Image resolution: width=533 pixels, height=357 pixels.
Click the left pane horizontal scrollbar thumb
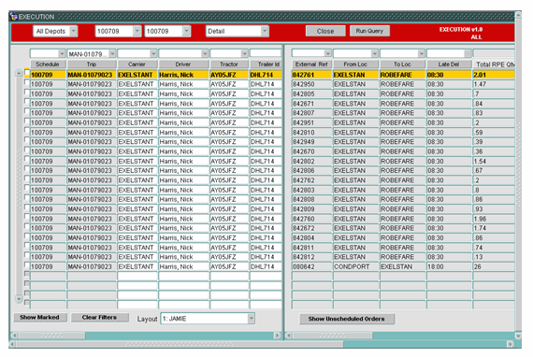click(x=51, y=336)
